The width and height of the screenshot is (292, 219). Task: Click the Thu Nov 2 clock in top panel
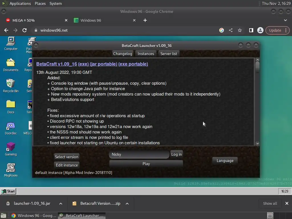coord(276,3)
